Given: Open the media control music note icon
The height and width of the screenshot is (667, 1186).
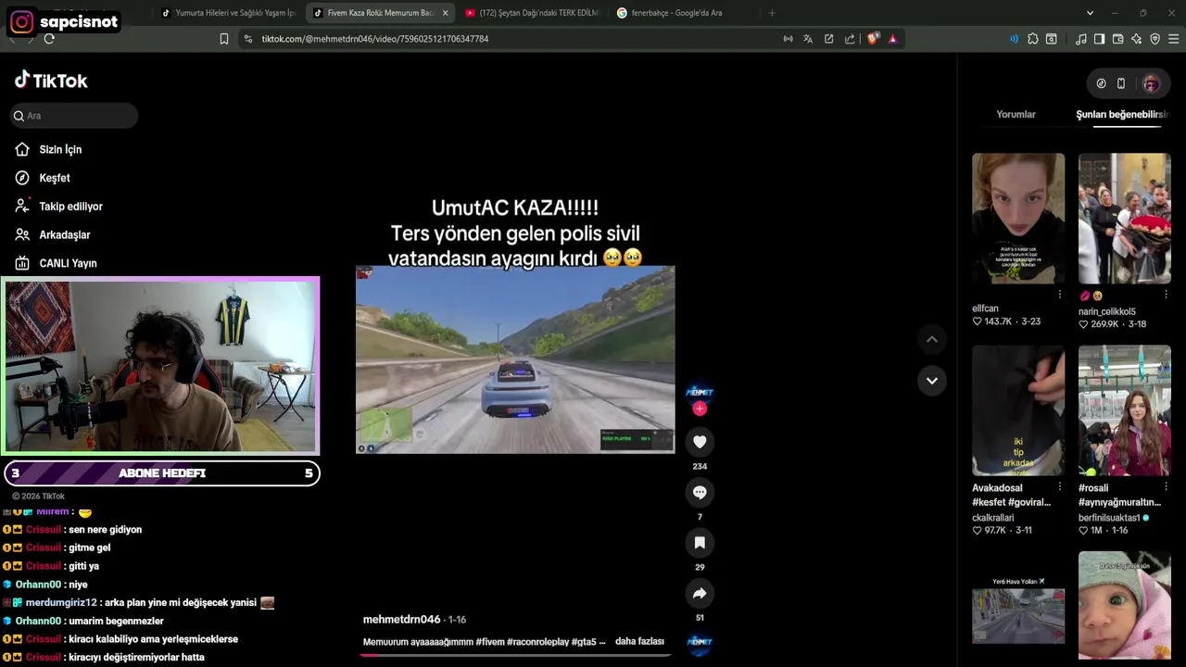Looking at the screenshot, I should click(1081, 39).
